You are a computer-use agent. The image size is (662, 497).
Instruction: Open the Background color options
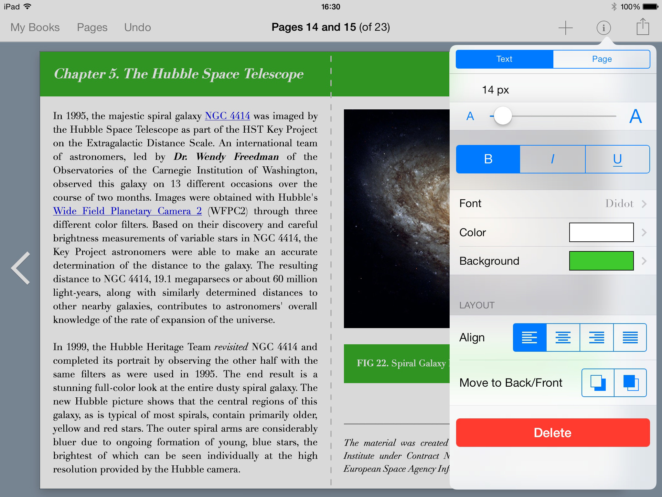coord(601,261)
